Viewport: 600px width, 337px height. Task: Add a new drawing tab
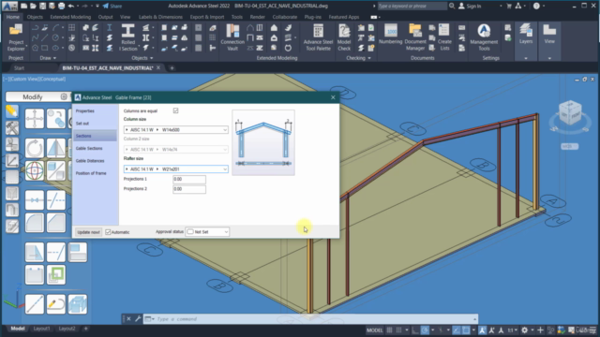(x=172, y=68)
